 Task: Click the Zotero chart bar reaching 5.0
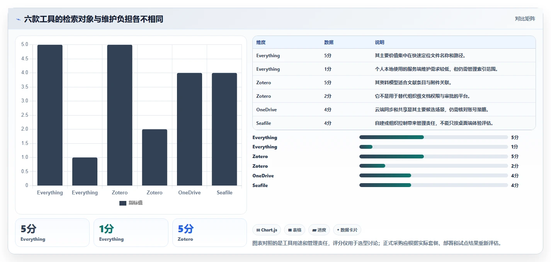pyautogui.click(x=120, y=115)
